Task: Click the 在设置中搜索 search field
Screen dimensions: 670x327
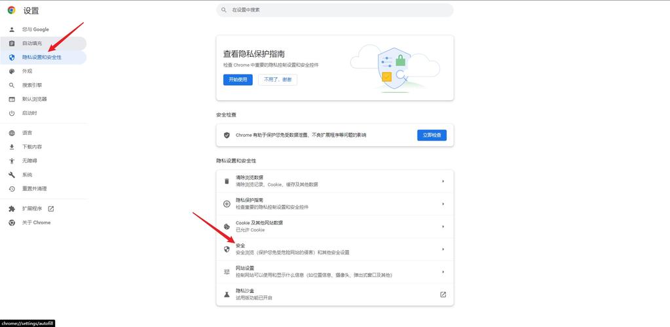Action: click(335, 10)
